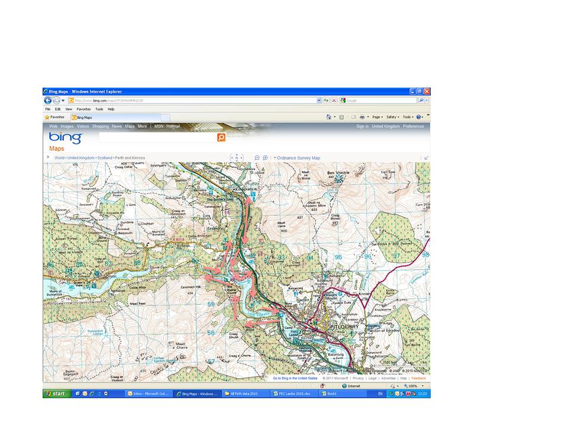Click the Print icon in the command bar
568x426 pixels.
[362, 117]
